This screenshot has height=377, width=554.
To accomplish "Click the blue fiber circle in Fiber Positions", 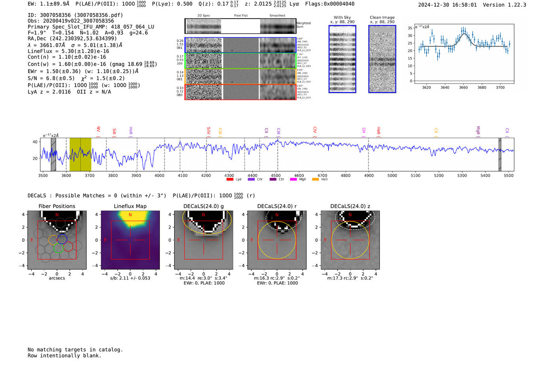I will [x=62, y=239].
